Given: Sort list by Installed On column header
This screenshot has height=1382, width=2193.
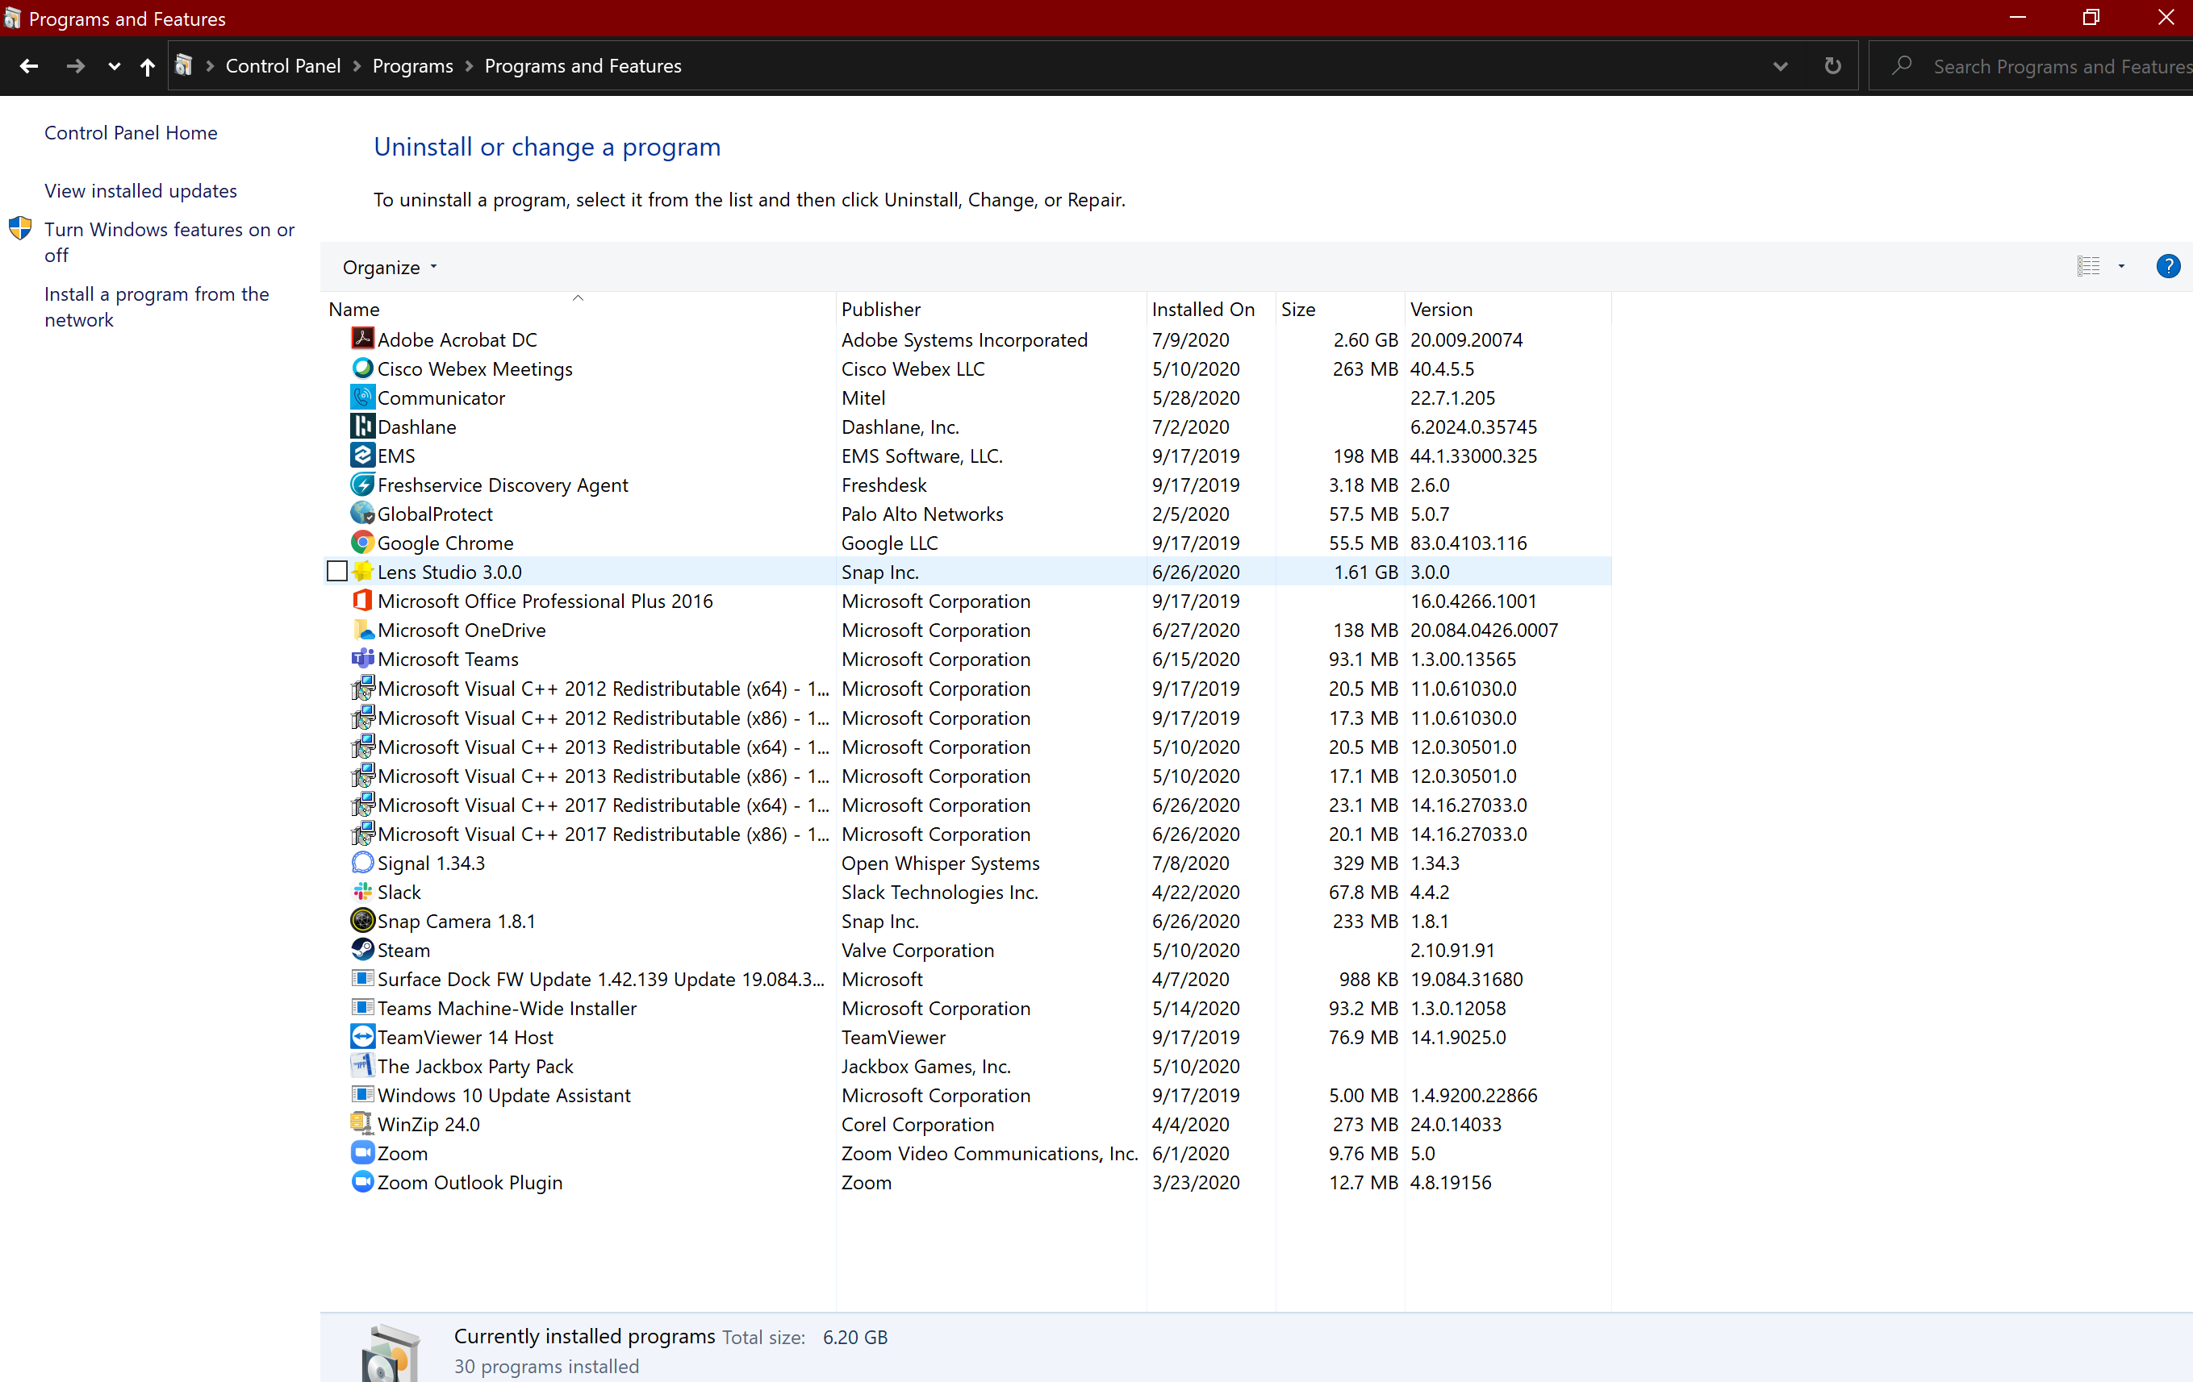Looking at the screenshot, I should 1202,310.
